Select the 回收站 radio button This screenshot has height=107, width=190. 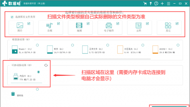click(x=37, y=89)
